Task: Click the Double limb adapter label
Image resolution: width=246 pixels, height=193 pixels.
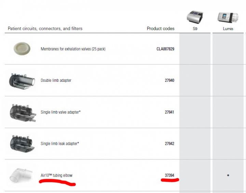Action: coord(56,80)
